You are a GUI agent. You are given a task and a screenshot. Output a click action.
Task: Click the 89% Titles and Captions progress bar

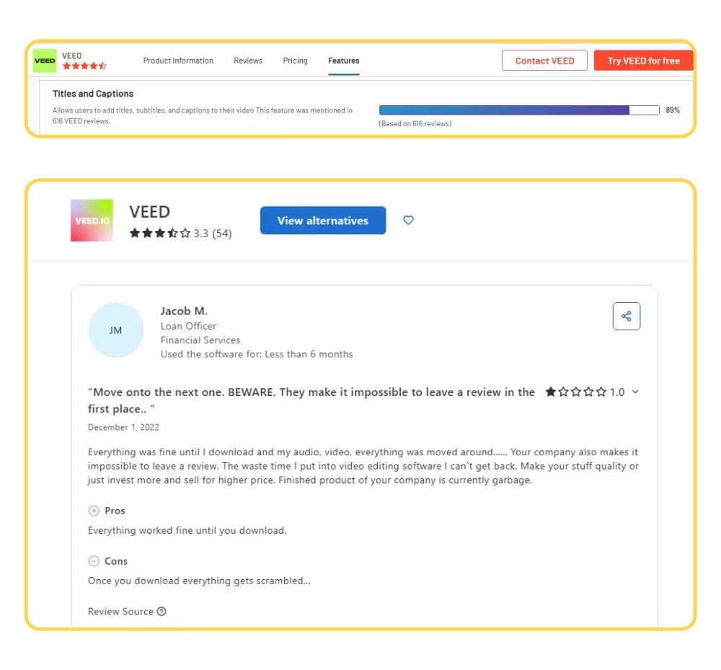click(519, 110)
